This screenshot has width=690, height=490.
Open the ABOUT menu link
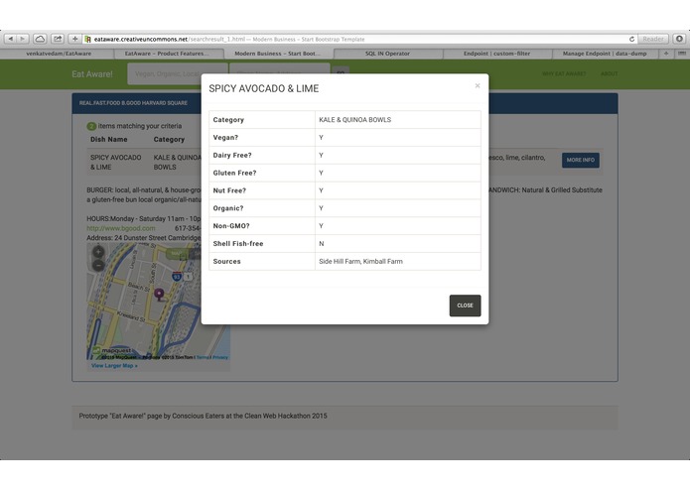pos(610,73)
